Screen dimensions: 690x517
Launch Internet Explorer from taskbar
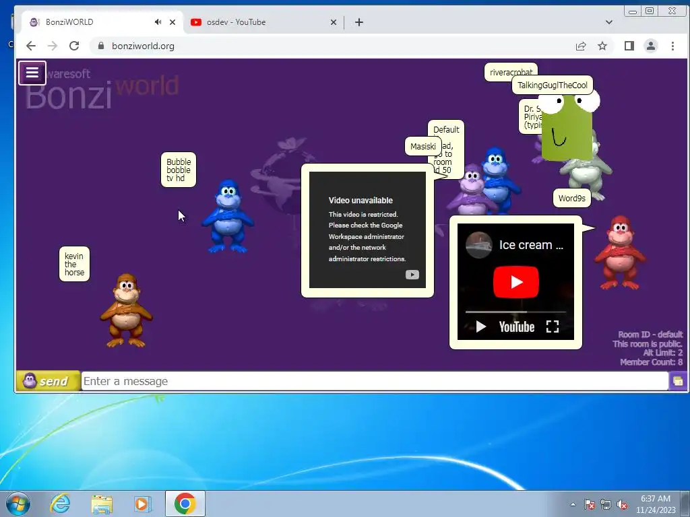[60, 504]
